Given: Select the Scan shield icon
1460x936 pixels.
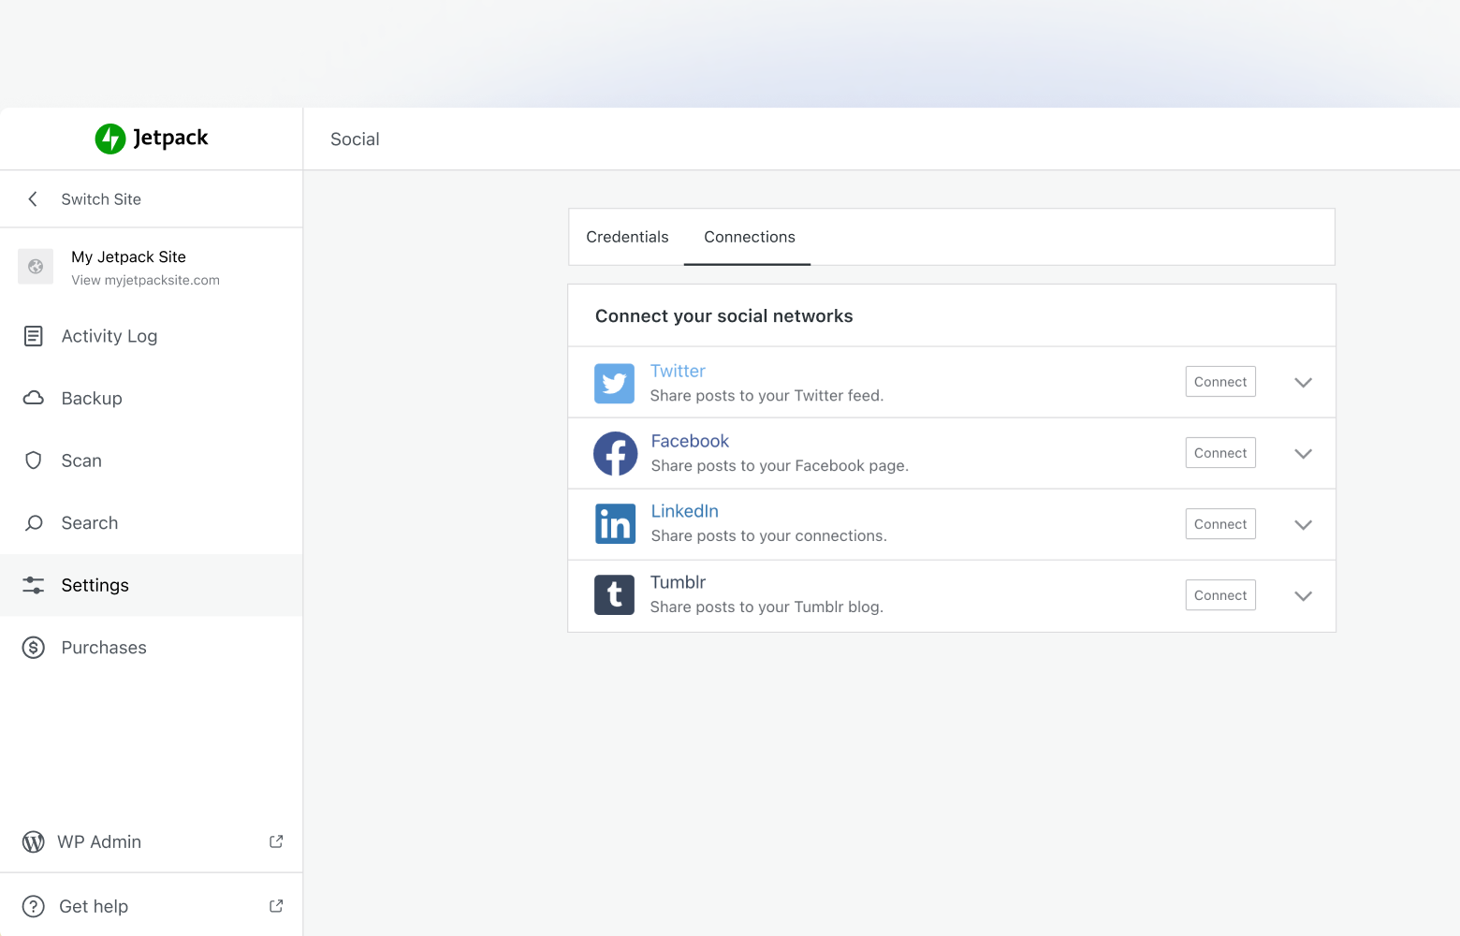Looking at the screenshot, I should (34, 460).
